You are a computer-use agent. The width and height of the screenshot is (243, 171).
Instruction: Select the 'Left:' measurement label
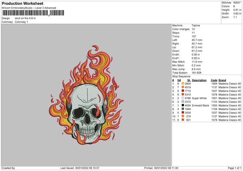tap(175, 40)
